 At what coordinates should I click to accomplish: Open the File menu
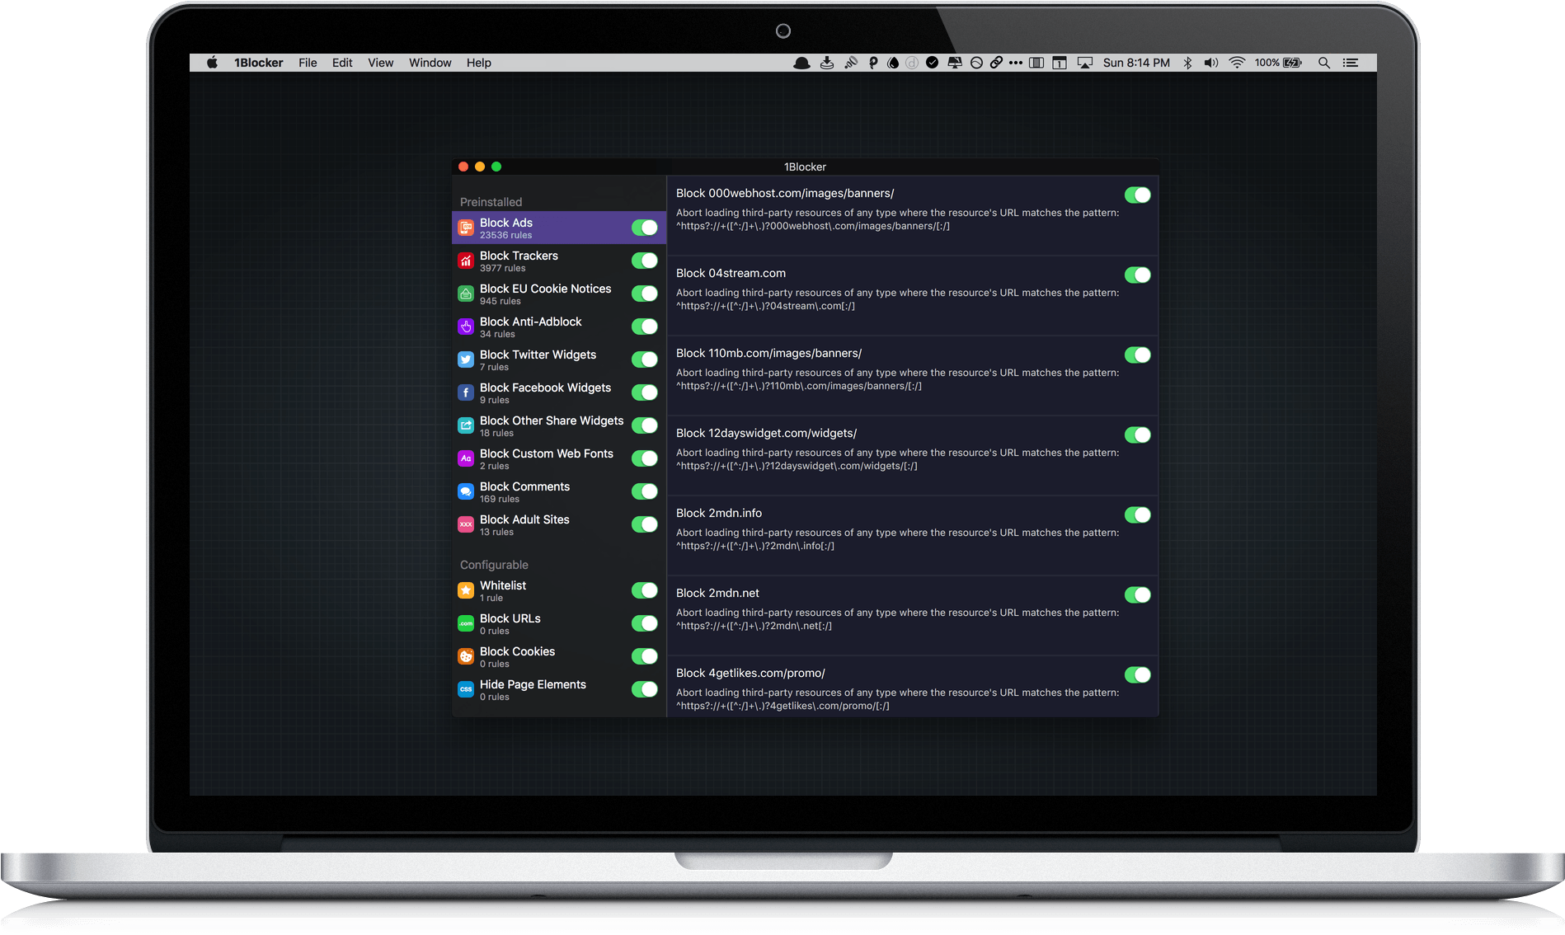pyautogui.click(x=308, y=63)
